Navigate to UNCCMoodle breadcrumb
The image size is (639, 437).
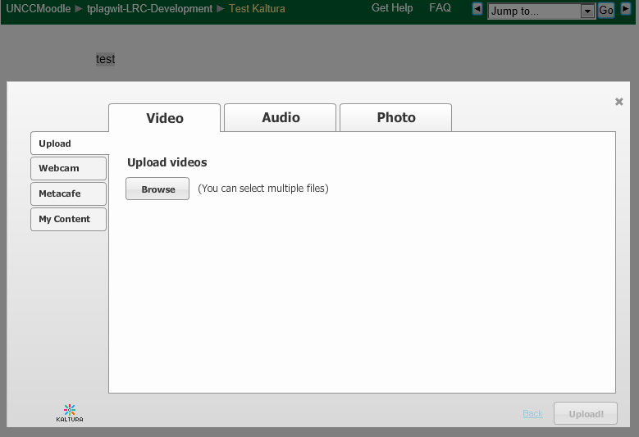pos(39,9)
